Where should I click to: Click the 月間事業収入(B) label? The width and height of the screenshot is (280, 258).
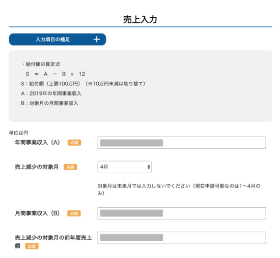coord(37,213)
